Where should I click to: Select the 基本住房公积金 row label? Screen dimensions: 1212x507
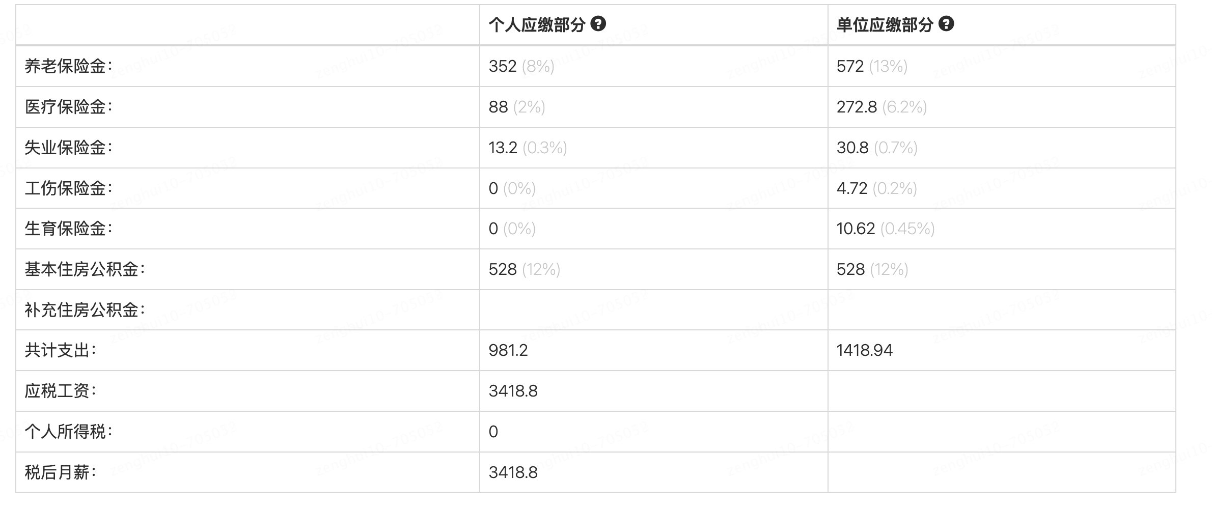click(85, 269)
